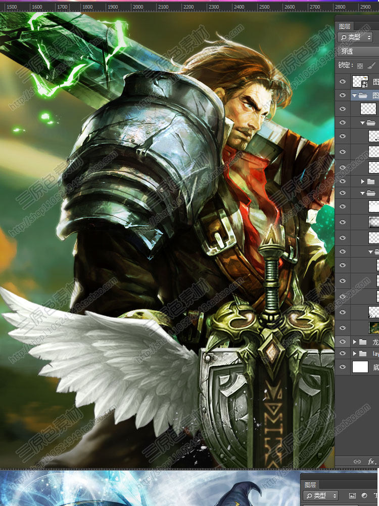Select adjustment layer filter icon in lower panel
This screenshot has width=379, height=506.
point(364,495)
